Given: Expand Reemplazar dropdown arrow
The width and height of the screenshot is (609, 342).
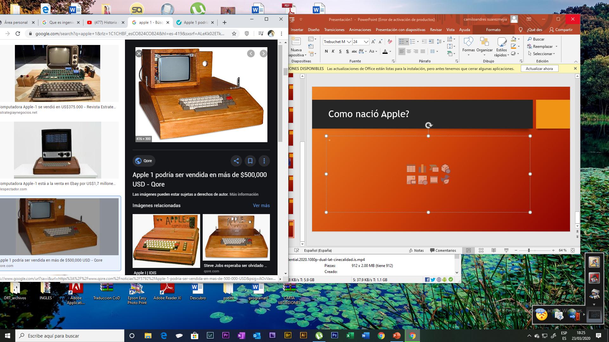Looking at the screenshot, I should 556,47.
